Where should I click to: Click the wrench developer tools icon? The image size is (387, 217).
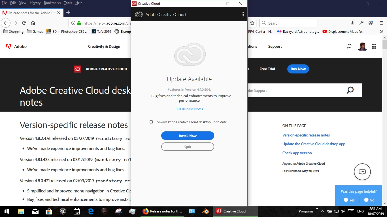tap(362, 23)
